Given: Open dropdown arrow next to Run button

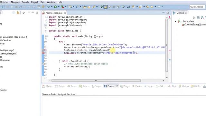Looking at the screenshot, I should [59, 7].
